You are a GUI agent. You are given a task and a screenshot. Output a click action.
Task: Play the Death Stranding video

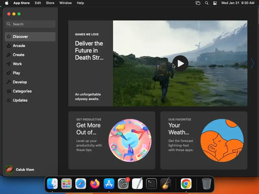(180, 63)
